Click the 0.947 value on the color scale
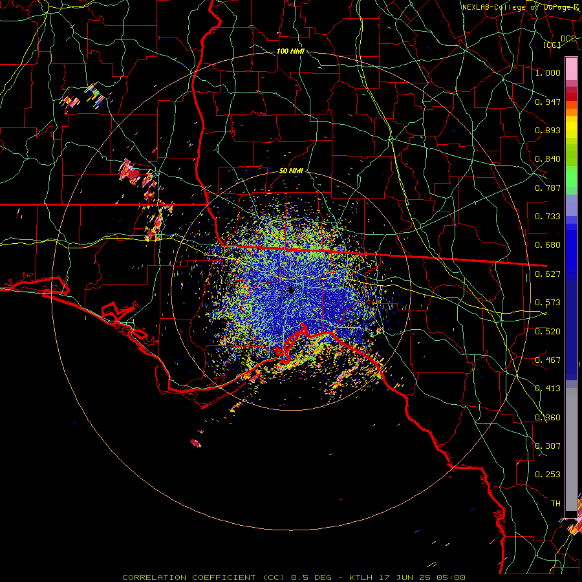The width and height of the screenshot is (582, 582). (x=548, y=102)
